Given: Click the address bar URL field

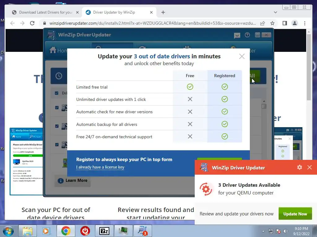Looking at the screenshot, I should [x=153, y=23].
